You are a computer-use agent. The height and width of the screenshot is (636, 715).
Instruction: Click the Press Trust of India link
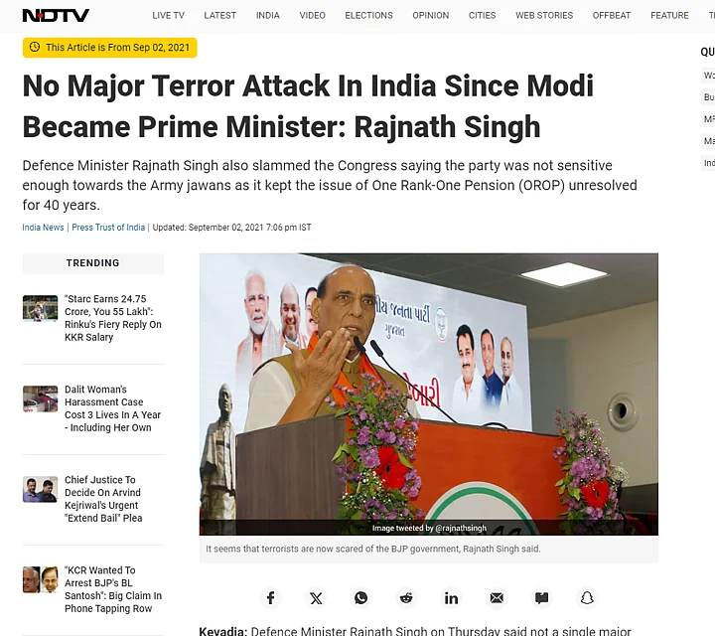108,228
